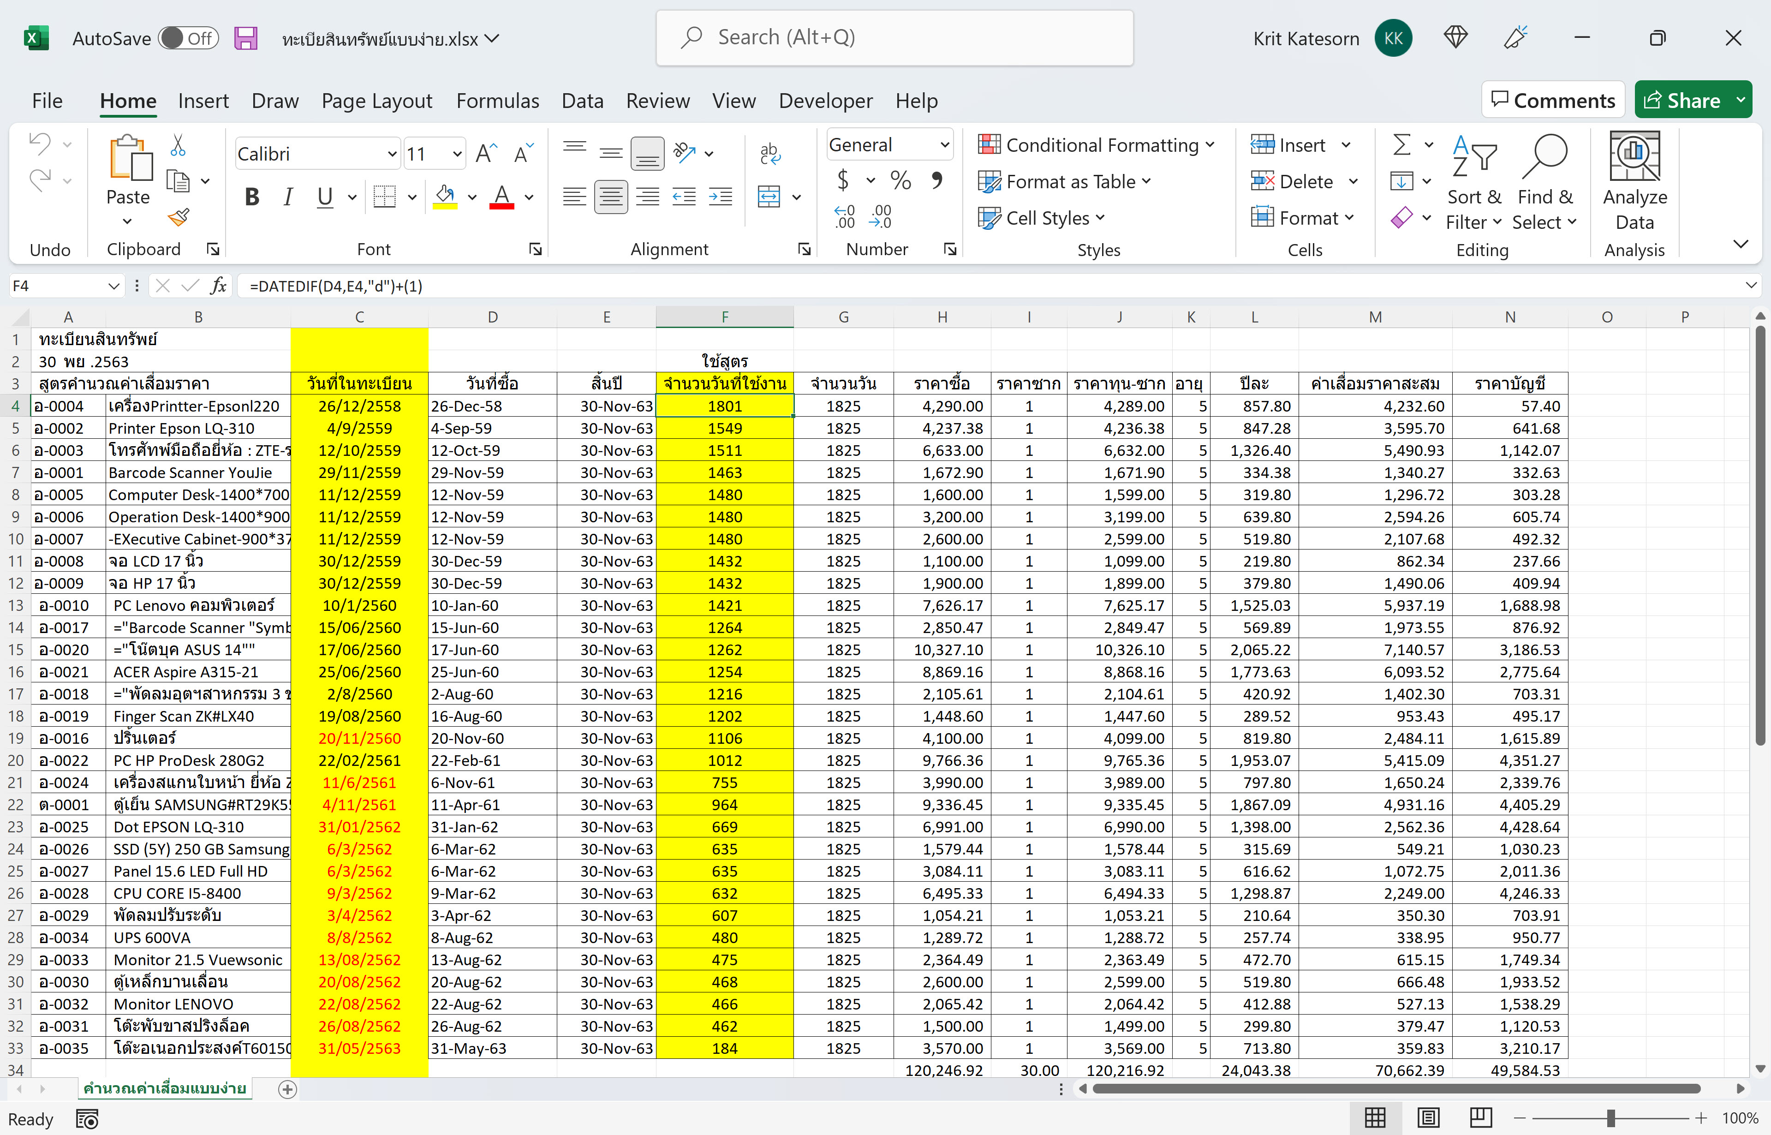Click the Undo arrow icon
This screenshot has height=1135, width=1771.
tap(40, 143)
